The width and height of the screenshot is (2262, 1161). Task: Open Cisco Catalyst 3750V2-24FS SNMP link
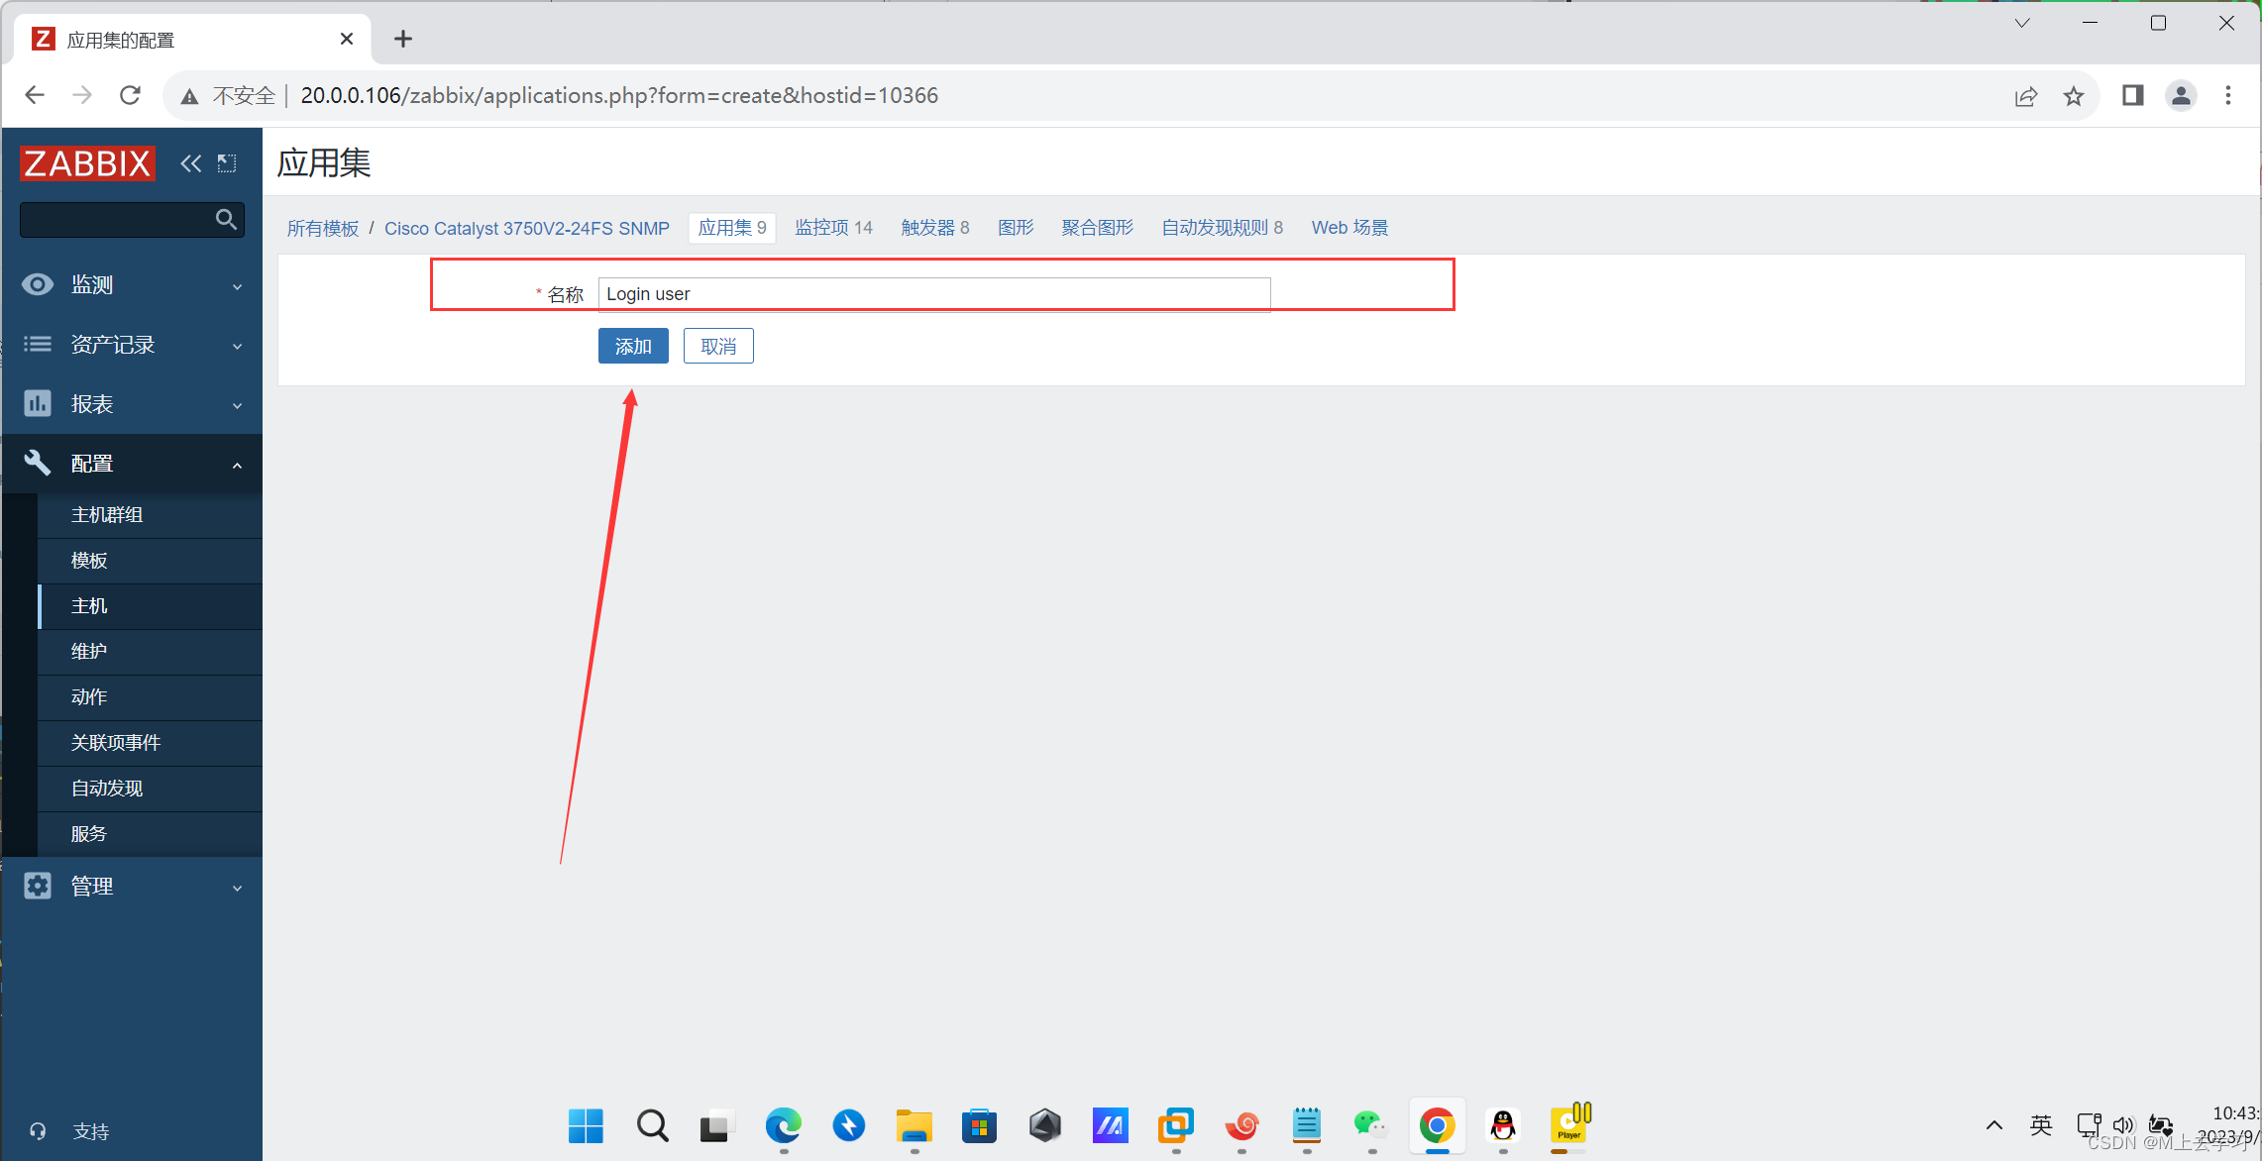527,228
